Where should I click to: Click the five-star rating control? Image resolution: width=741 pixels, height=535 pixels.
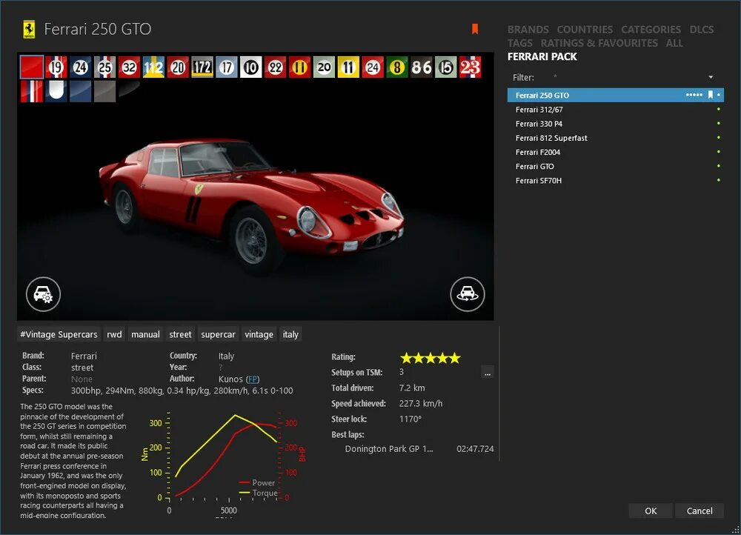(430, 358)
